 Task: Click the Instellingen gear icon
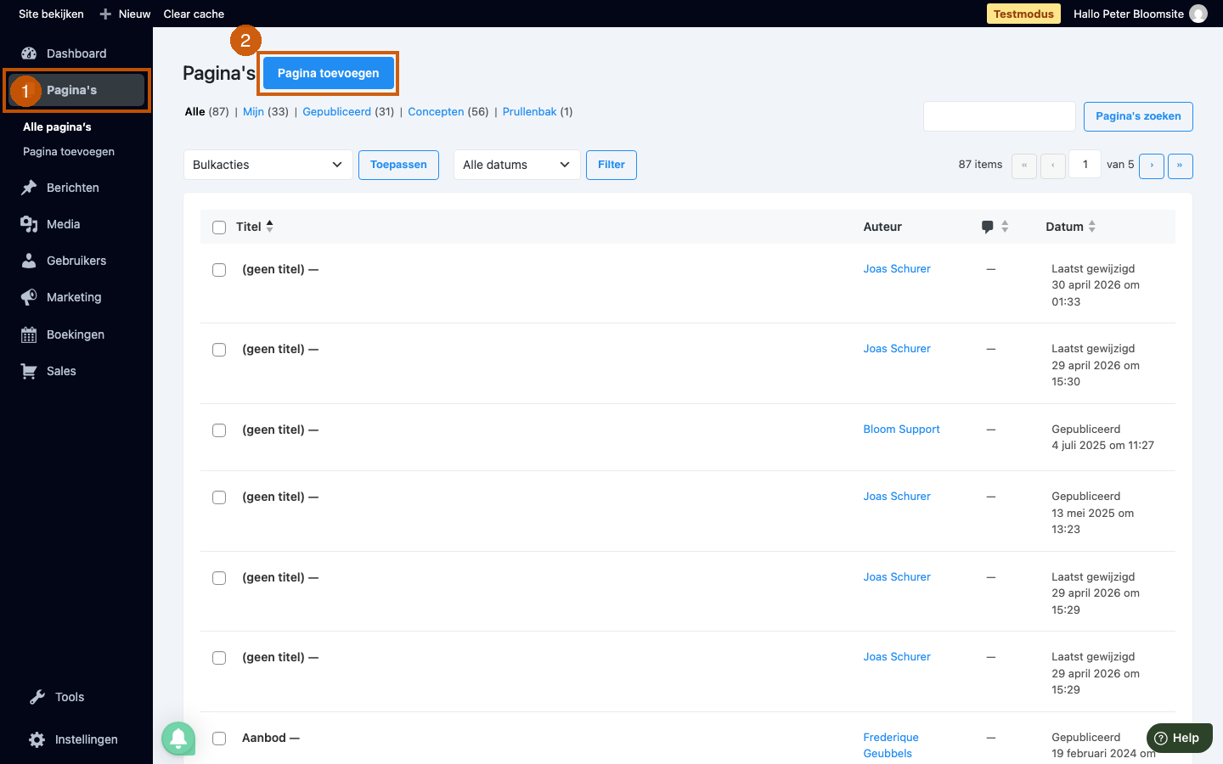[37, 739]
